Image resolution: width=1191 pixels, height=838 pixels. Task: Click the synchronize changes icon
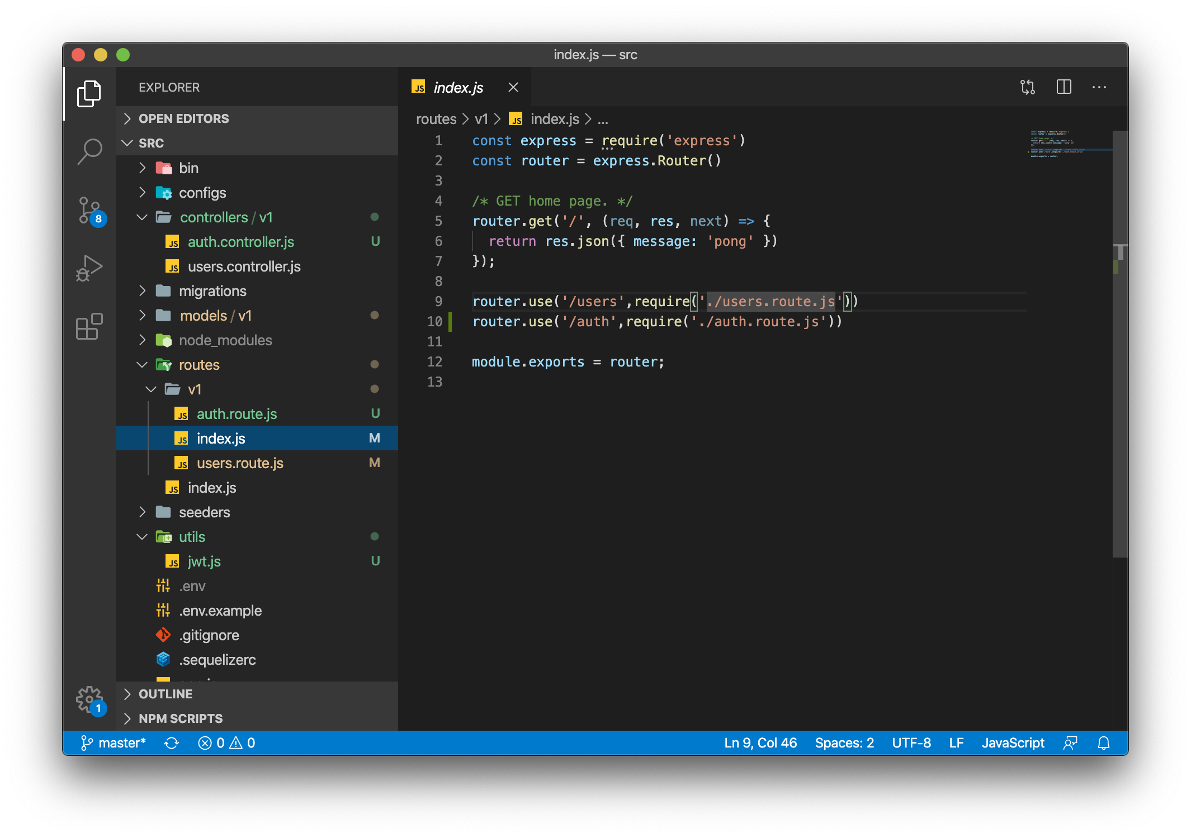tap(171, 743)
